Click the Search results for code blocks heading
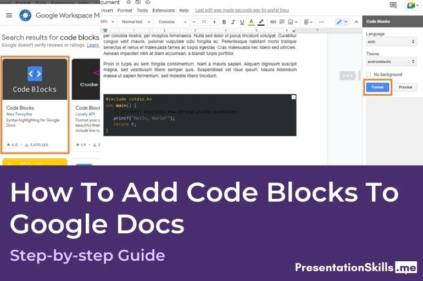This screenshot has height=281, width=423. (x=51, y=37)
